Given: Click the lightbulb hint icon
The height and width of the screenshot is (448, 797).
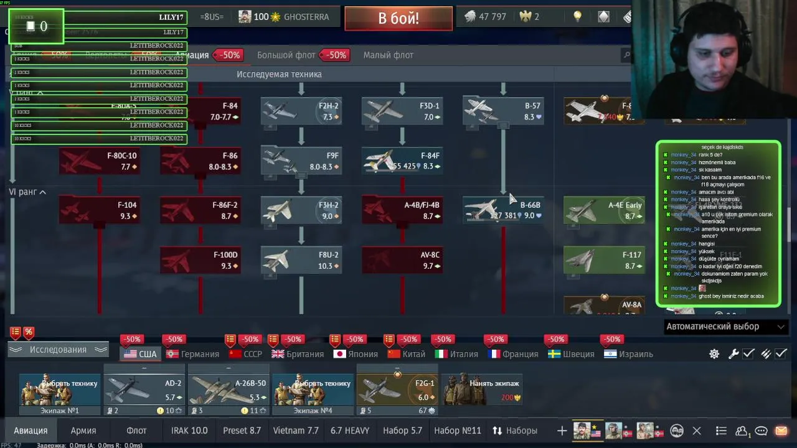Looking at the screenshot, I should 577,17.
